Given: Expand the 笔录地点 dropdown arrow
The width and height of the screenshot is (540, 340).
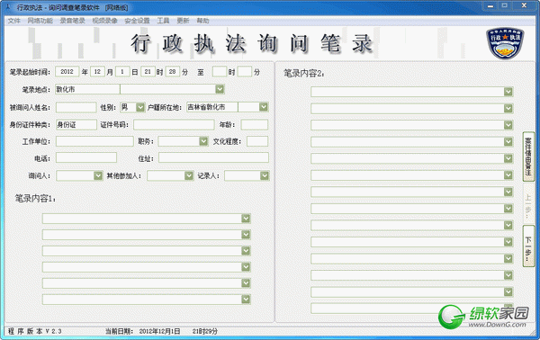Looking at the screenshot, I should (220, 89).
